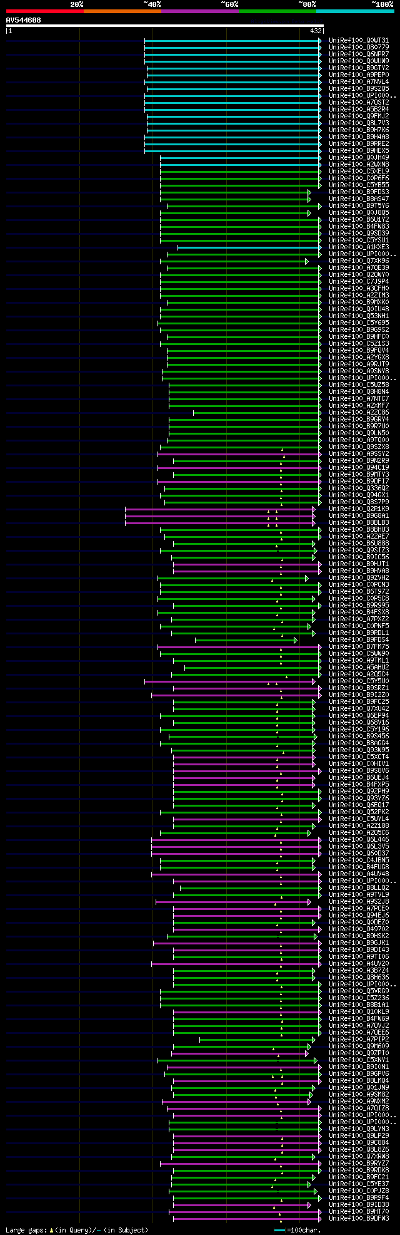Open hit UniRef100_Q94C19
The height and width of the screenshot is (1235, 400).
(x=359, y=468)
